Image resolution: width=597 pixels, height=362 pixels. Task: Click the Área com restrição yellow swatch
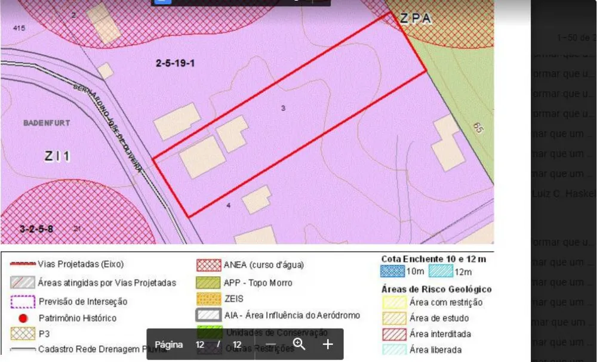click(394, 303)
